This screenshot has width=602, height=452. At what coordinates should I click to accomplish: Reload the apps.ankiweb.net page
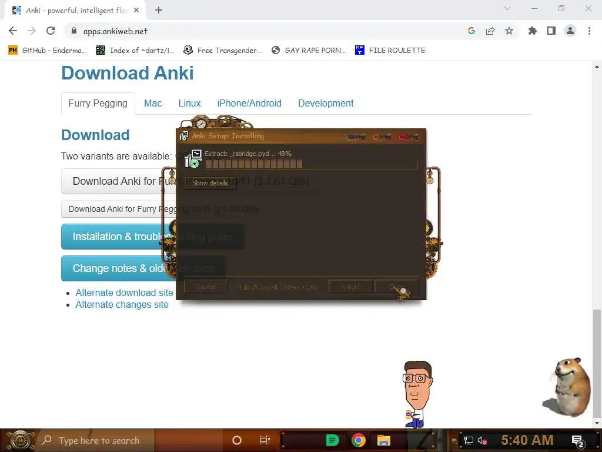(51, 31)
